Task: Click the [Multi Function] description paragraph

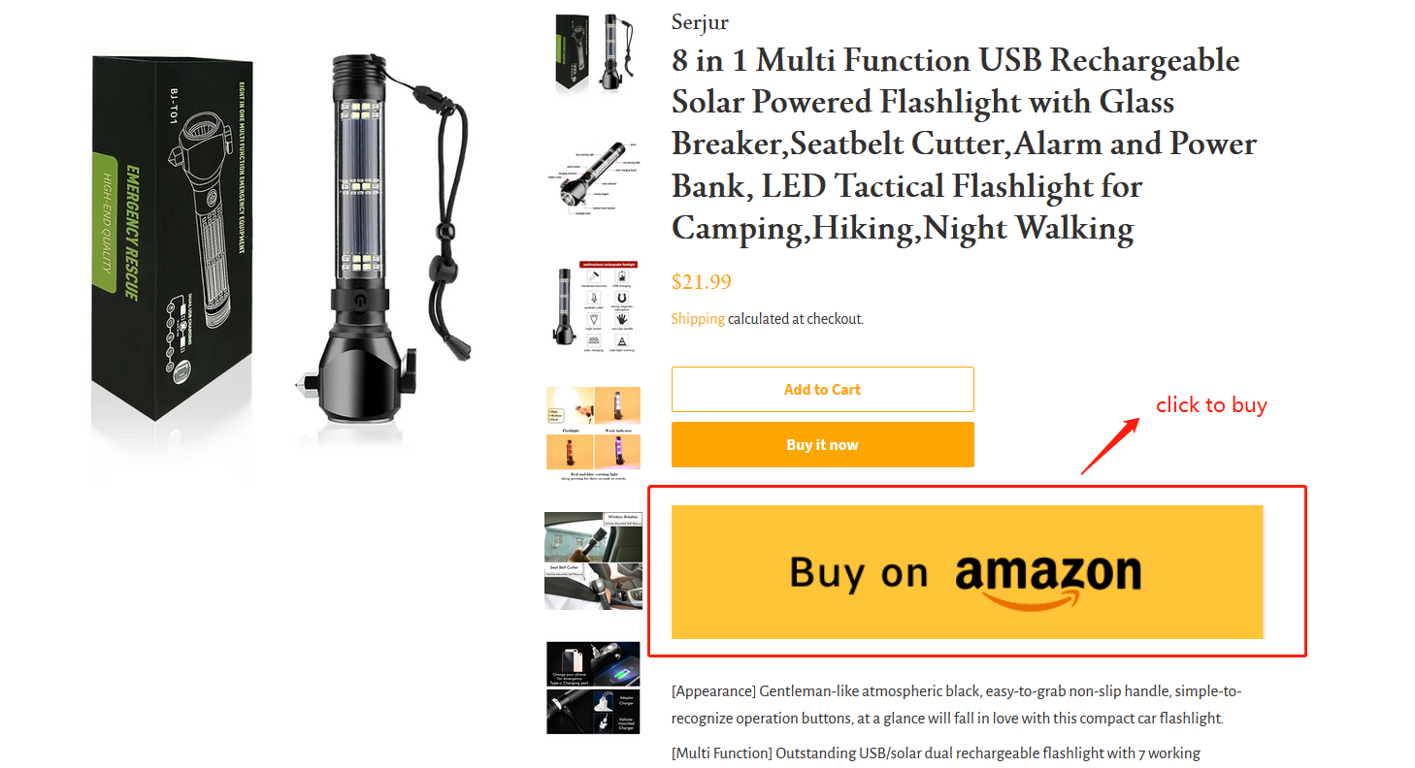Action: pos(937,753)
